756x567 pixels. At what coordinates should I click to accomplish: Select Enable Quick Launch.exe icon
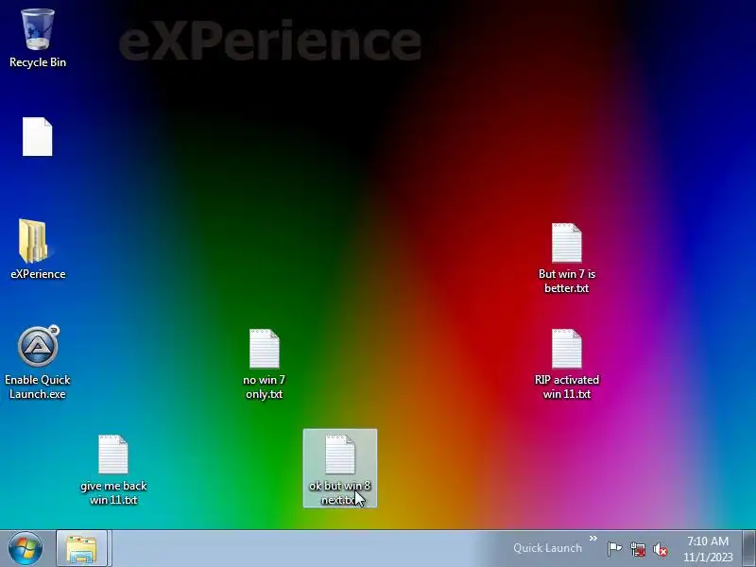[38, 363]
